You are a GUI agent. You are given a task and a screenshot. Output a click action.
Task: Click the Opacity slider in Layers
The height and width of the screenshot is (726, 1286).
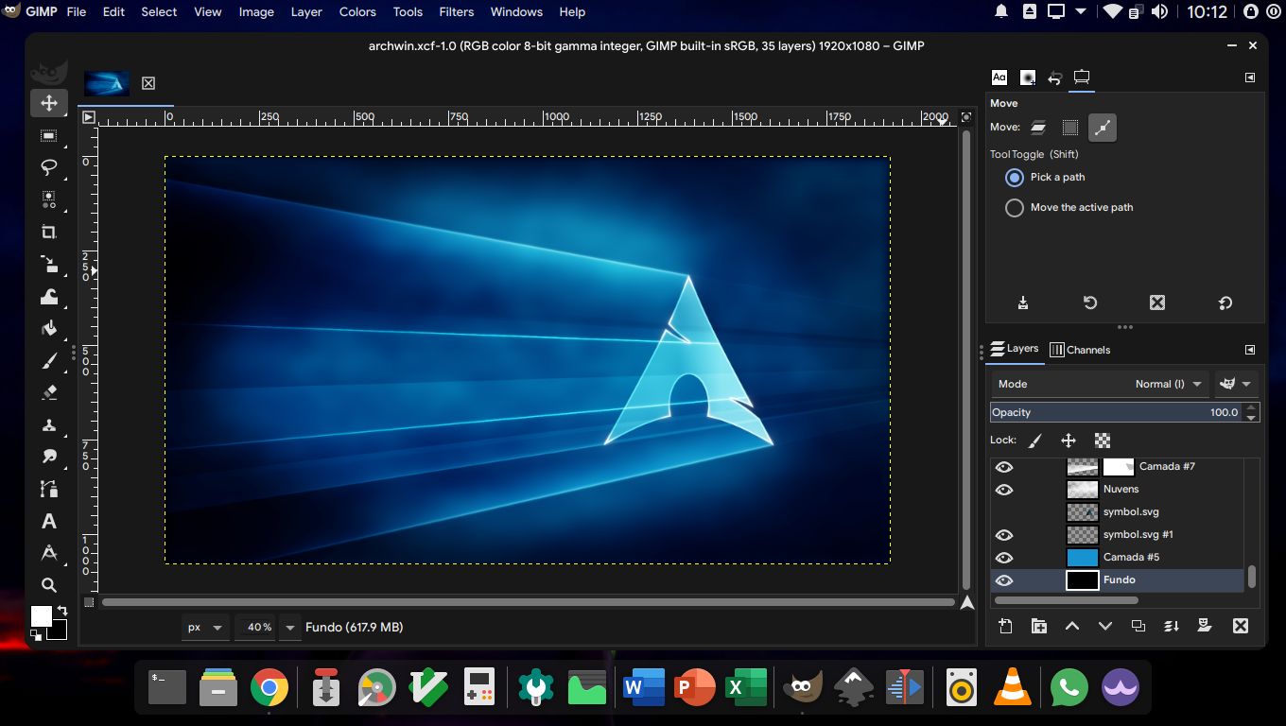(x=1116, y=412)
